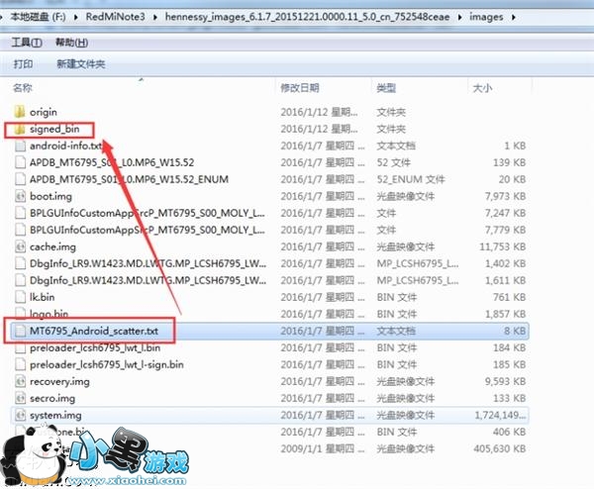Select preloader_lcsh6795_lwt_l.bin file icon
The width and height of the screenshot is (594, 489).
pos(20,347)
